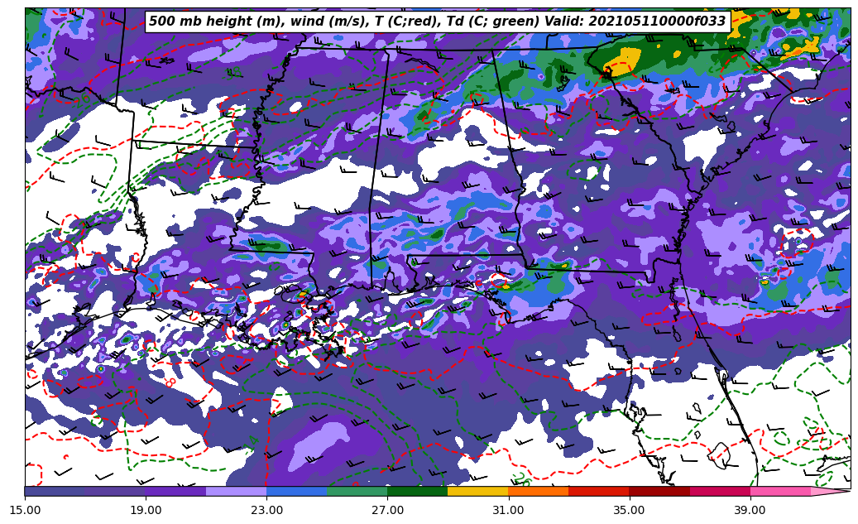Image resolution: width=858 pixels, height=524 pixels.
Task: Click the 39.00 colorbar tick label
Action: coord(750,510)
